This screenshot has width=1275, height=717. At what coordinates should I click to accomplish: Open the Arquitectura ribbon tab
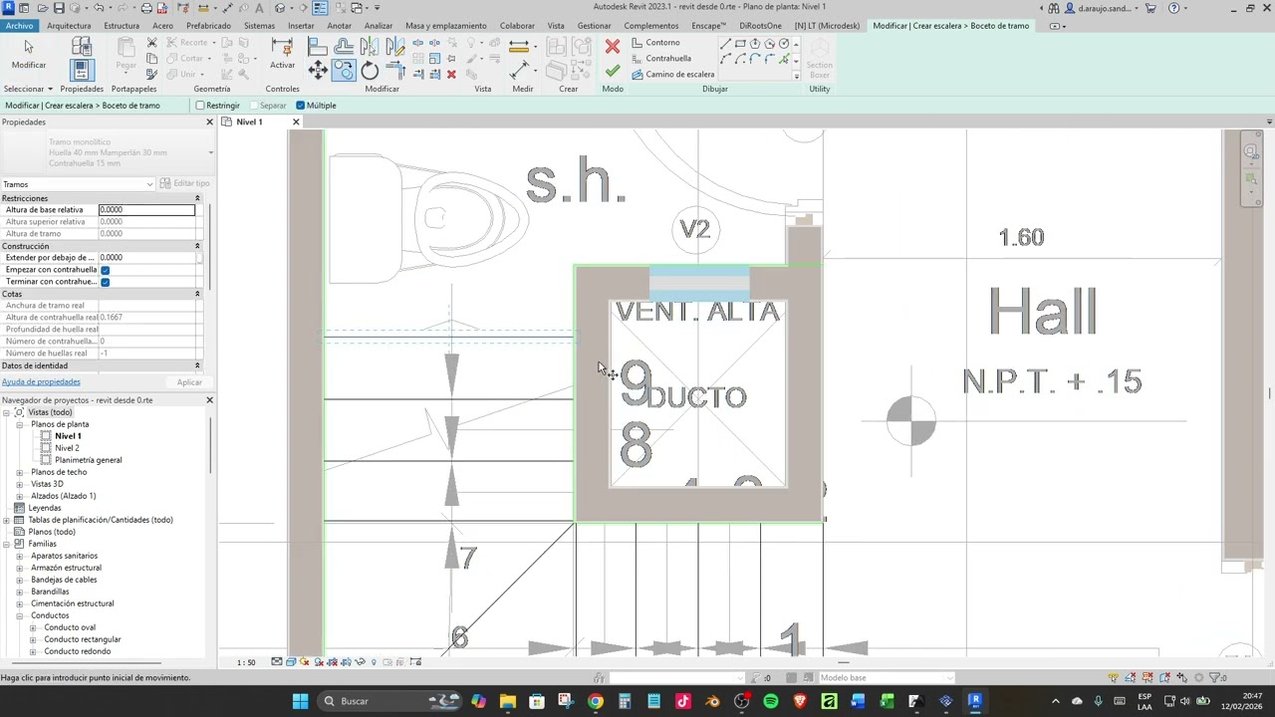pos(69,26)
